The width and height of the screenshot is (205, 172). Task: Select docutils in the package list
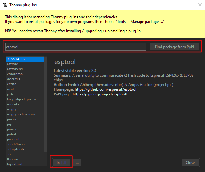point(25,79)
